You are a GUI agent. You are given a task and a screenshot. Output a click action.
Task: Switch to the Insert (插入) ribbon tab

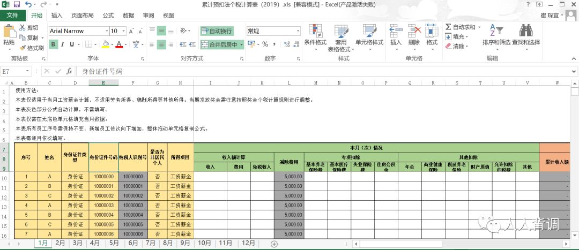56,16
